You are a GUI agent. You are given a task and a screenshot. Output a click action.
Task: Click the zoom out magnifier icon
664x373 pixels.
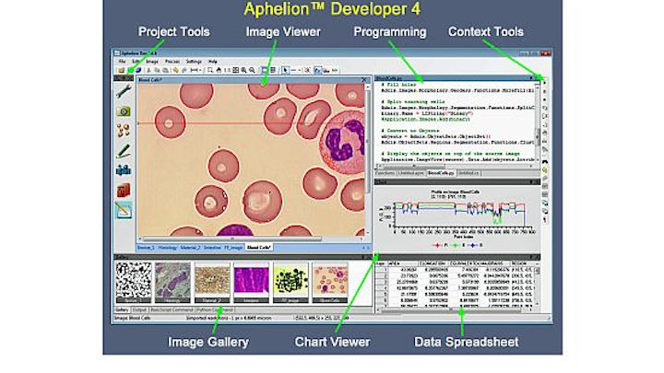click(x=252, y=70)
